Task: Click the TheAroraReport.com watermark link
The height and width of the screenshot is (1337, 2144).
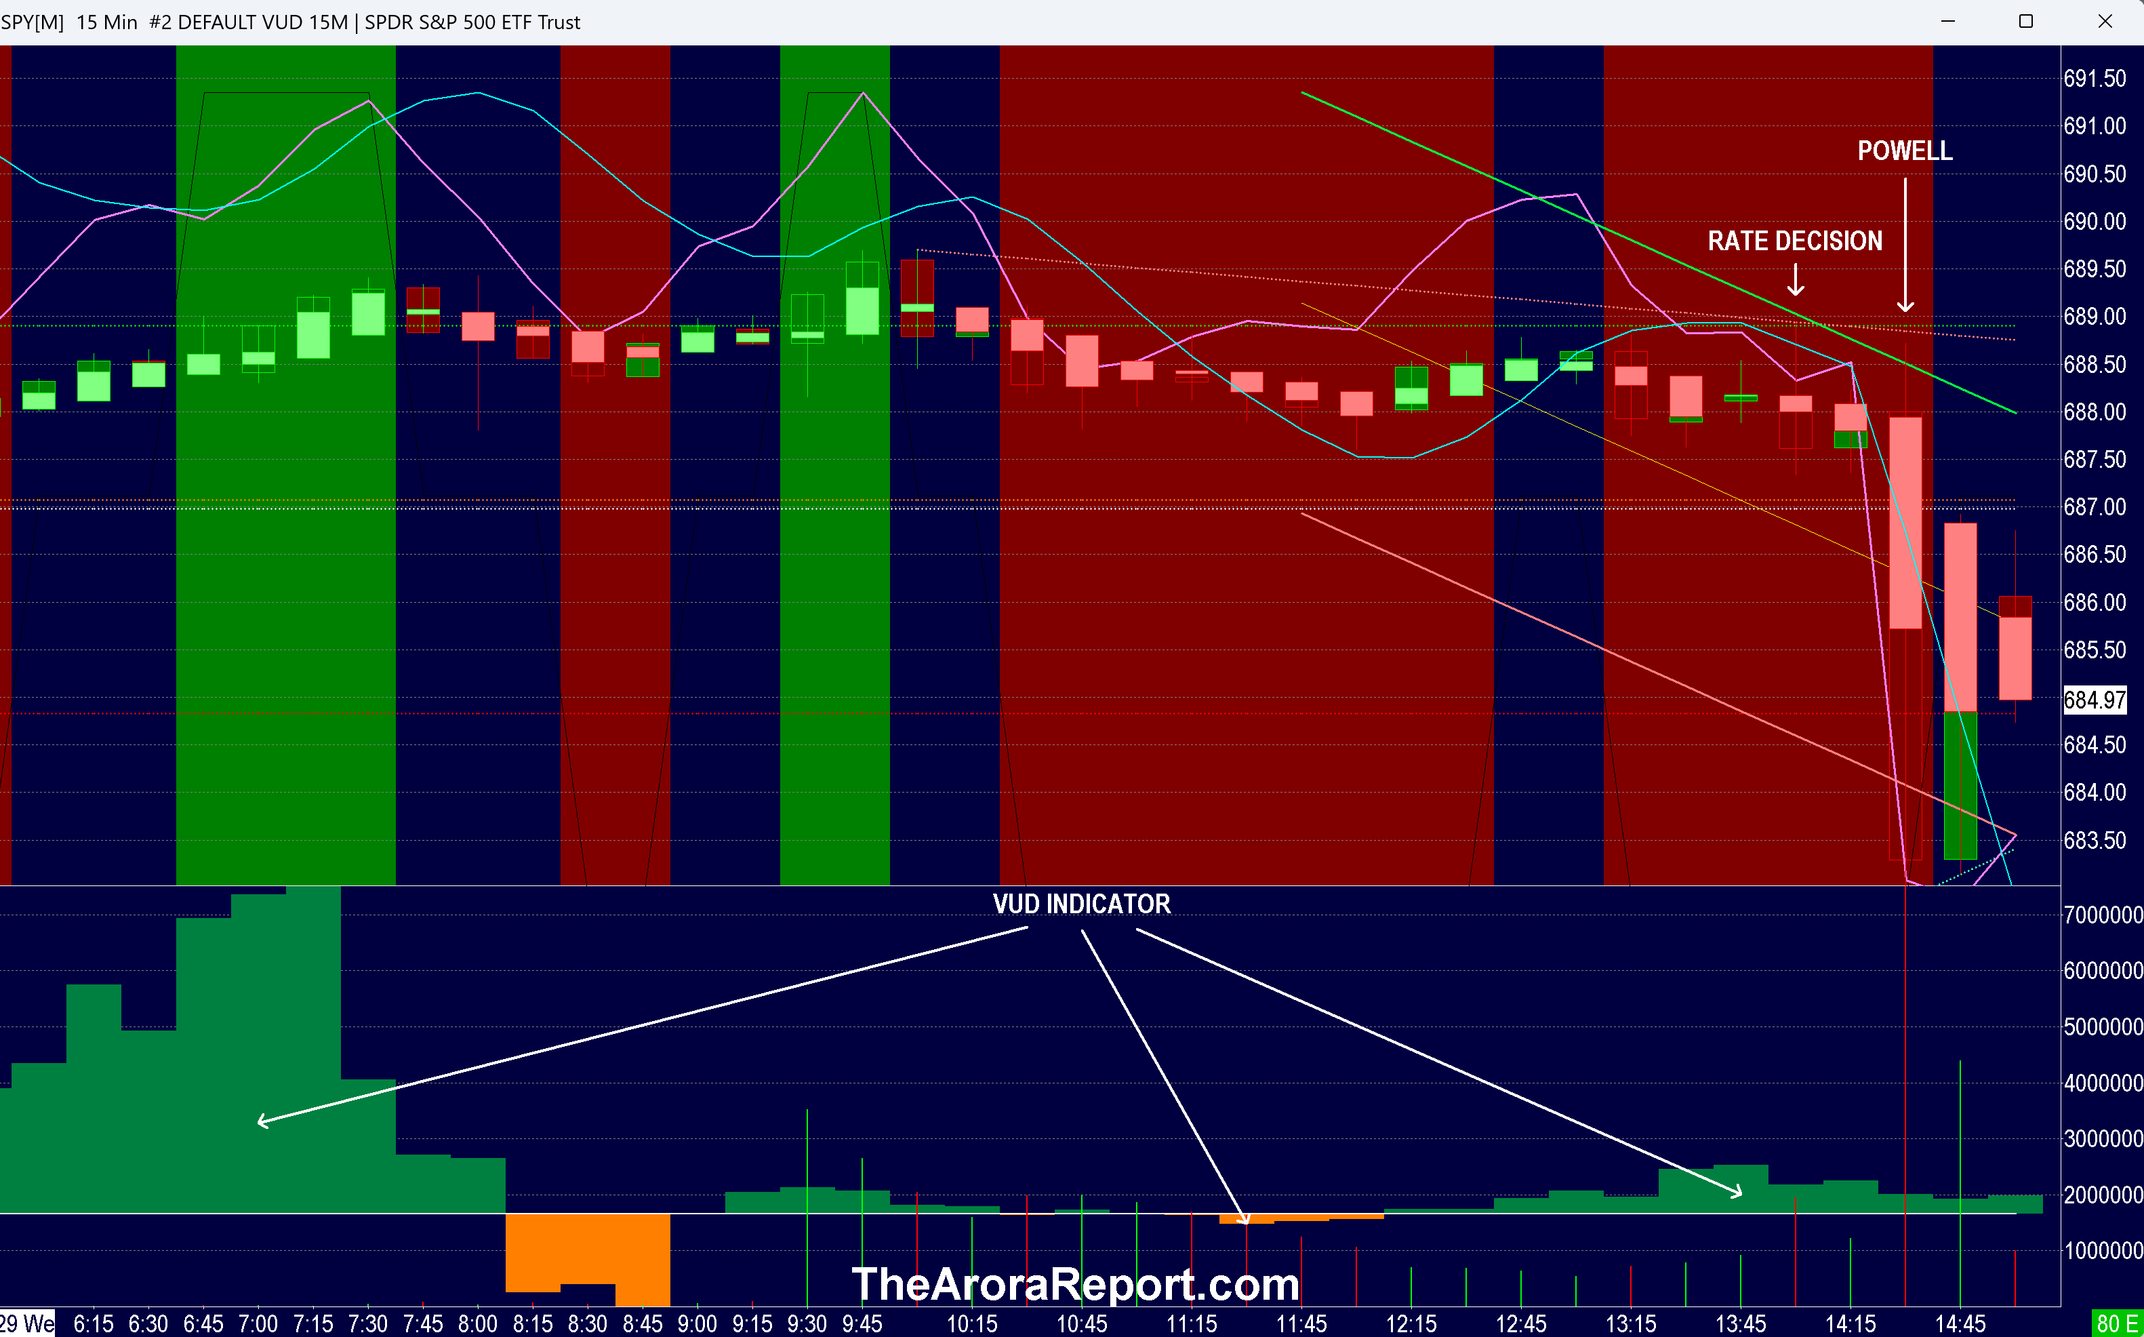Action: [1074, 1284]
